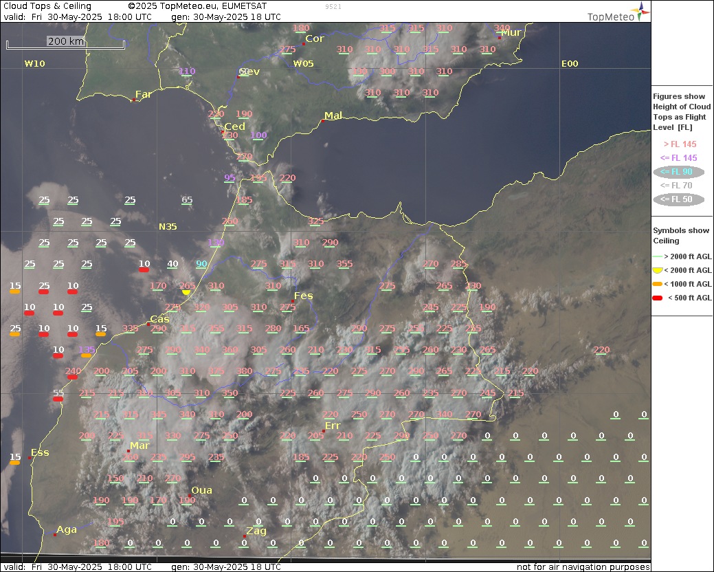714x572 pixels.
Task: Click the 'Fes' city label
Action: pos(303,296)
